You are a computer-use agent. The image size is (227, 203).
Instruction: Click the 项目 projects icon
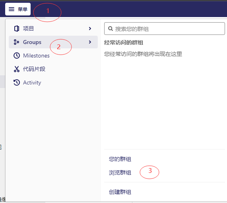[x=17, y=29]
